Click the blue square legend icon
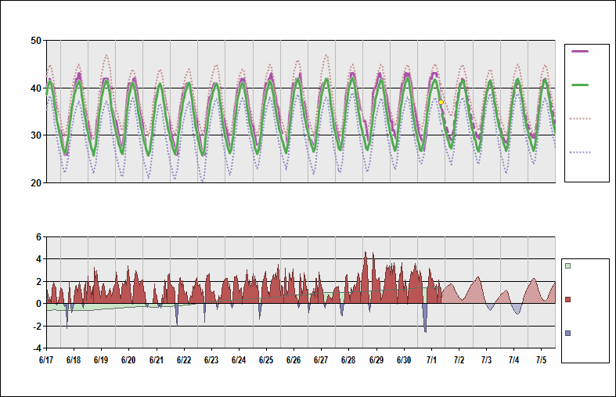 (568, 334)
